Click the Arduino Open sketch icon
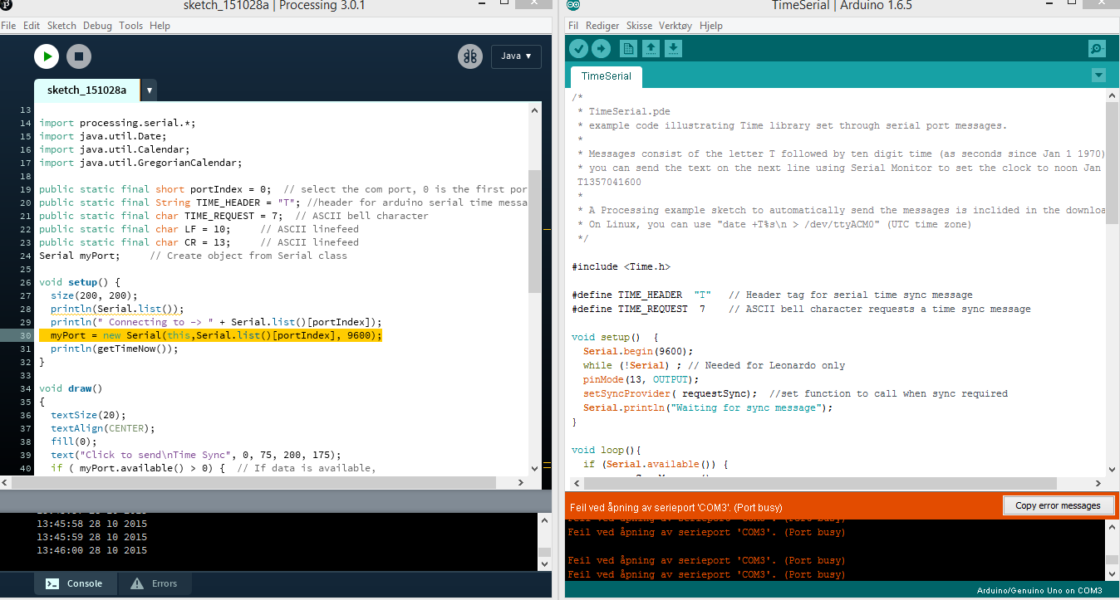Viewport: 1120px width, 600px height. (651, 49)
